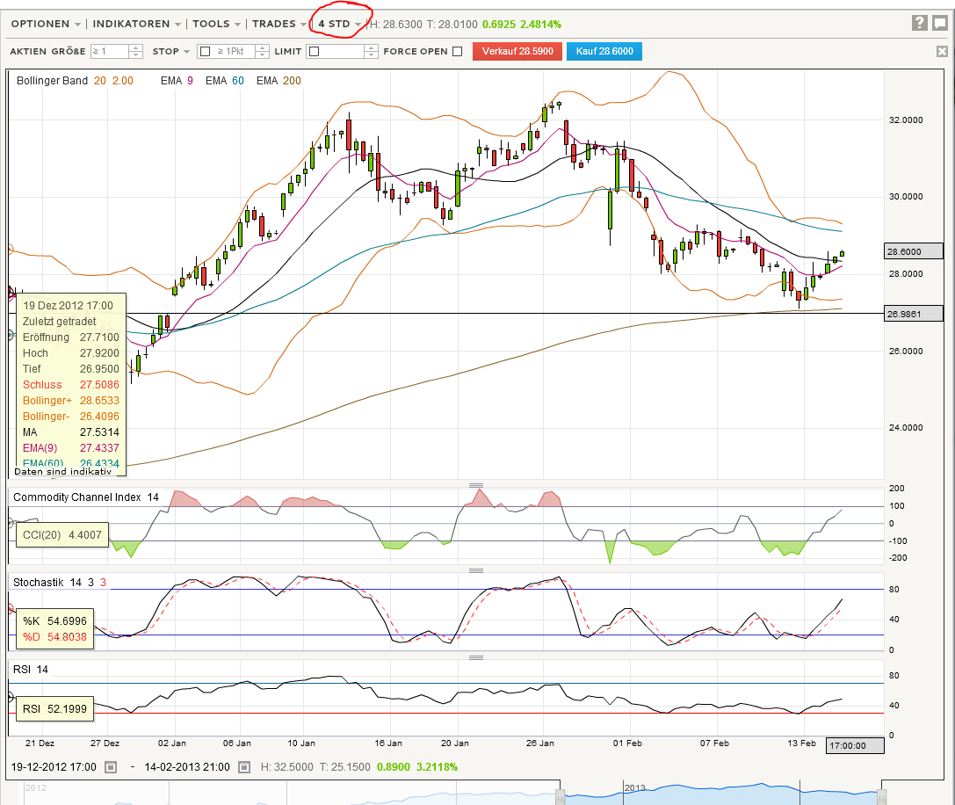Click Bollinger+ 28.6533 tooltip row
This screenshot has height=805, width=955.
(70, 401)
